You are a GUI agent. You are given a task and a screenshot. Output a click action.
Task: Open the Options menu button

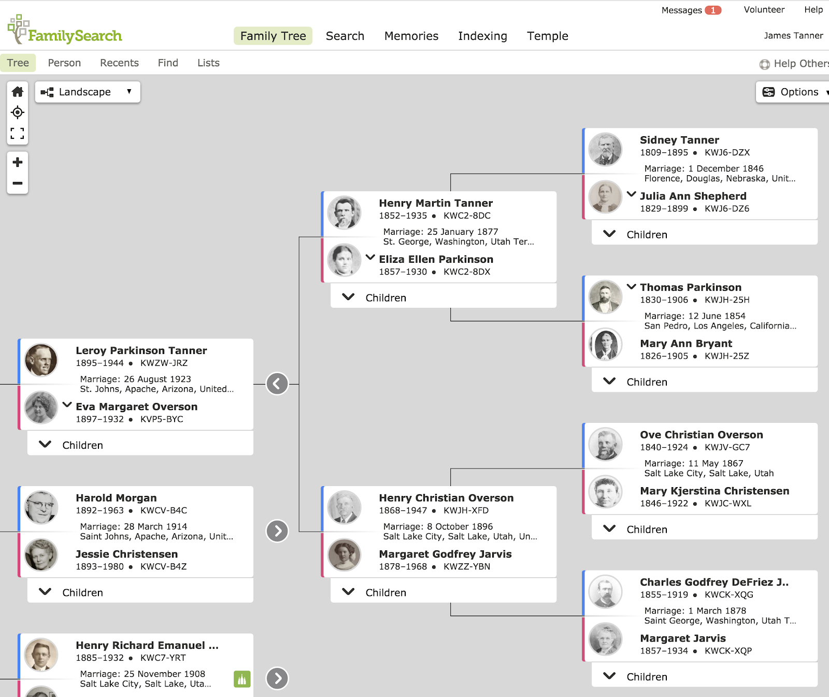click(793, 92)
